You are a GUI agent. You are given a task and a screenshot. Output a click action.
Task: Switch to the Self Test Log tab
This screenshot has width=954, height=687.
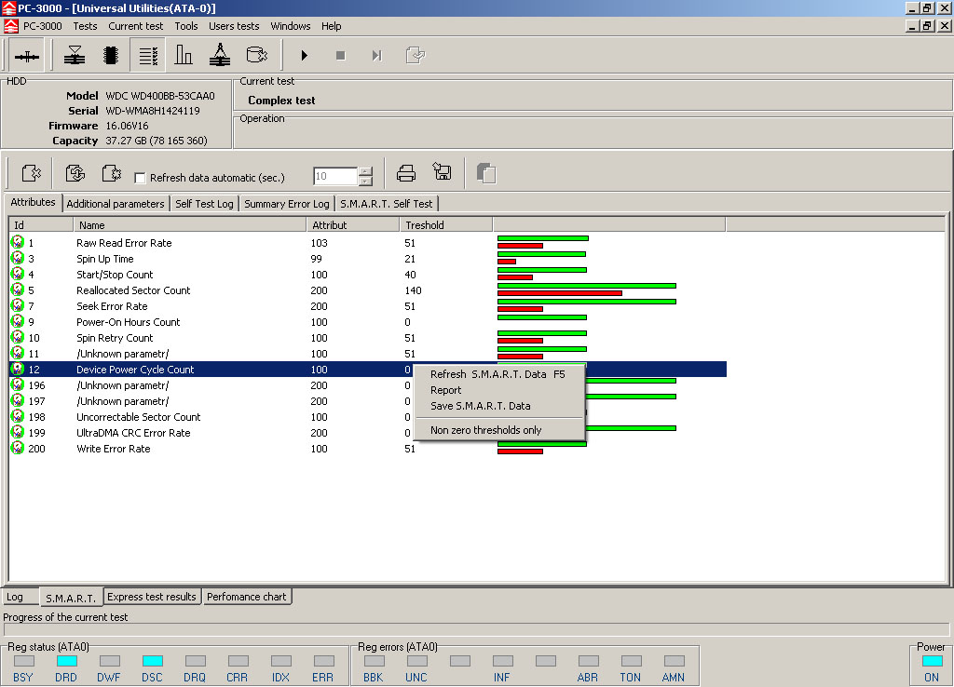204,204
